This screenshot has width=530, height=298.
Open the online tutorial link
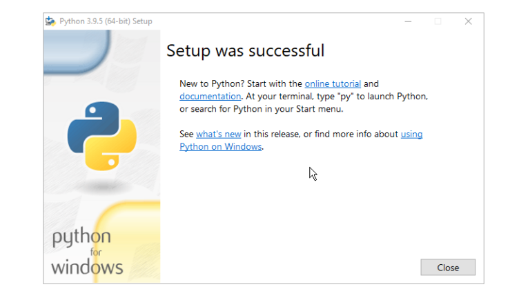[x=333, y=84]
